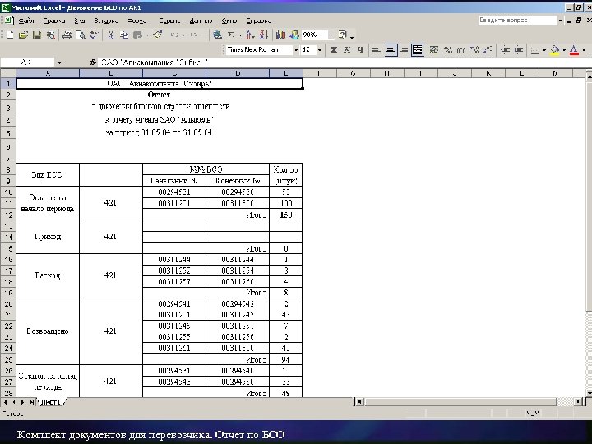Image resolution: width=592 pixels, height=444 pixels.
Task: Open the Вставка menu
Action: [x=106, y=21]
